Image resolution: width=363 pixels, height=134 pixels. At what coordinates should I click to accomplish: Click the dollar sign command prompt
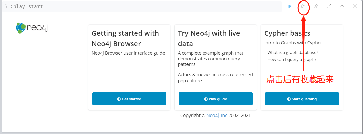[6, 6]
